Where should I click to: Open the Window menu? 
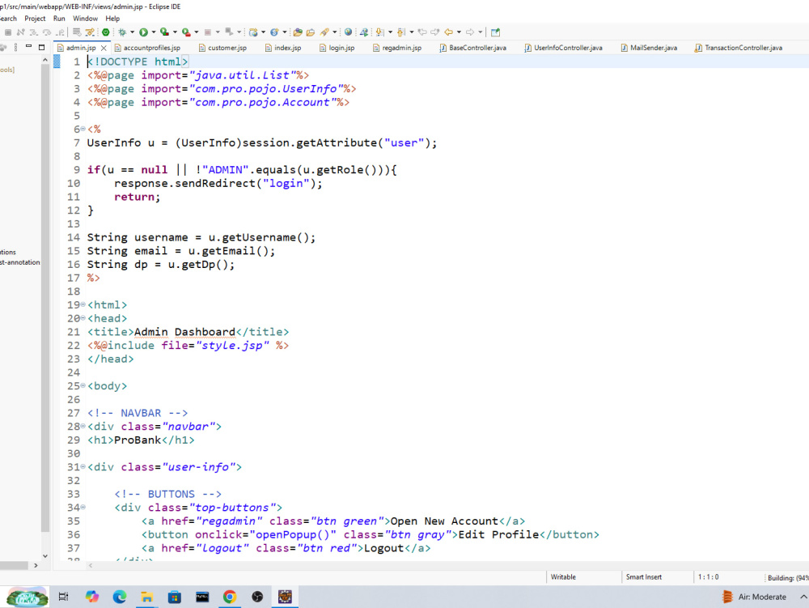(x=85, y=19)
